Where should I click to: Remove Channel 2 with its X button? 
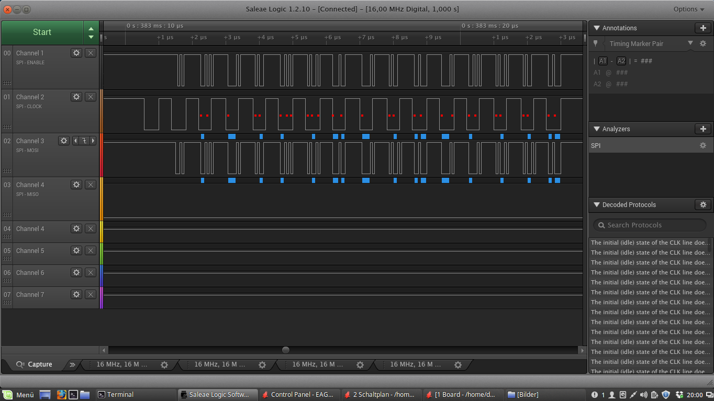tap(91, 97)
